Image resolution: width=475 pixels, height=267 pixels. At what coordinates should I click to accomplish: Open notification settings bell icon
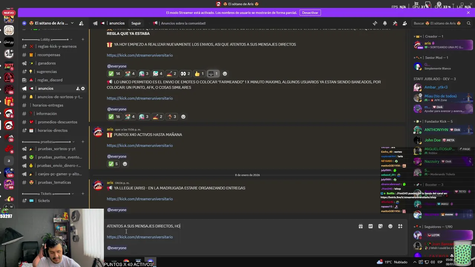coord(385,23)
